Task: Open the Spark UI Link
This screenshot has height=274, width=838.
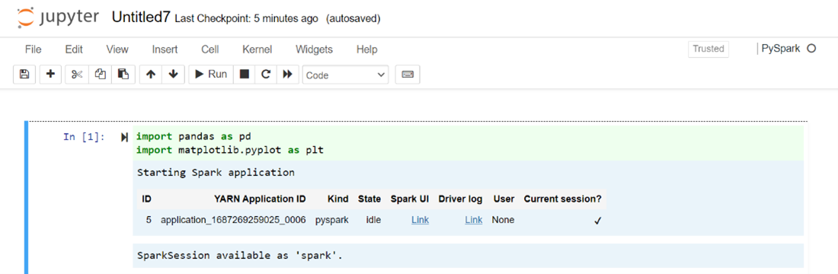Action: click(x=420, y=219)
